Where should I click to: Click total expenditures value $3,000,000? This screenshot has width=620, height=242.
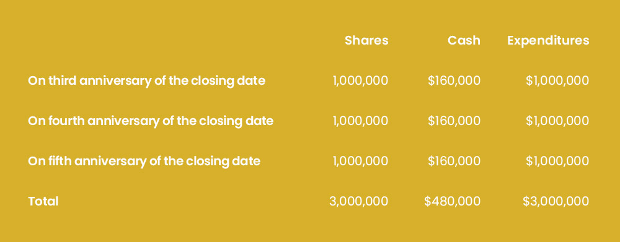tap(556, 201)
